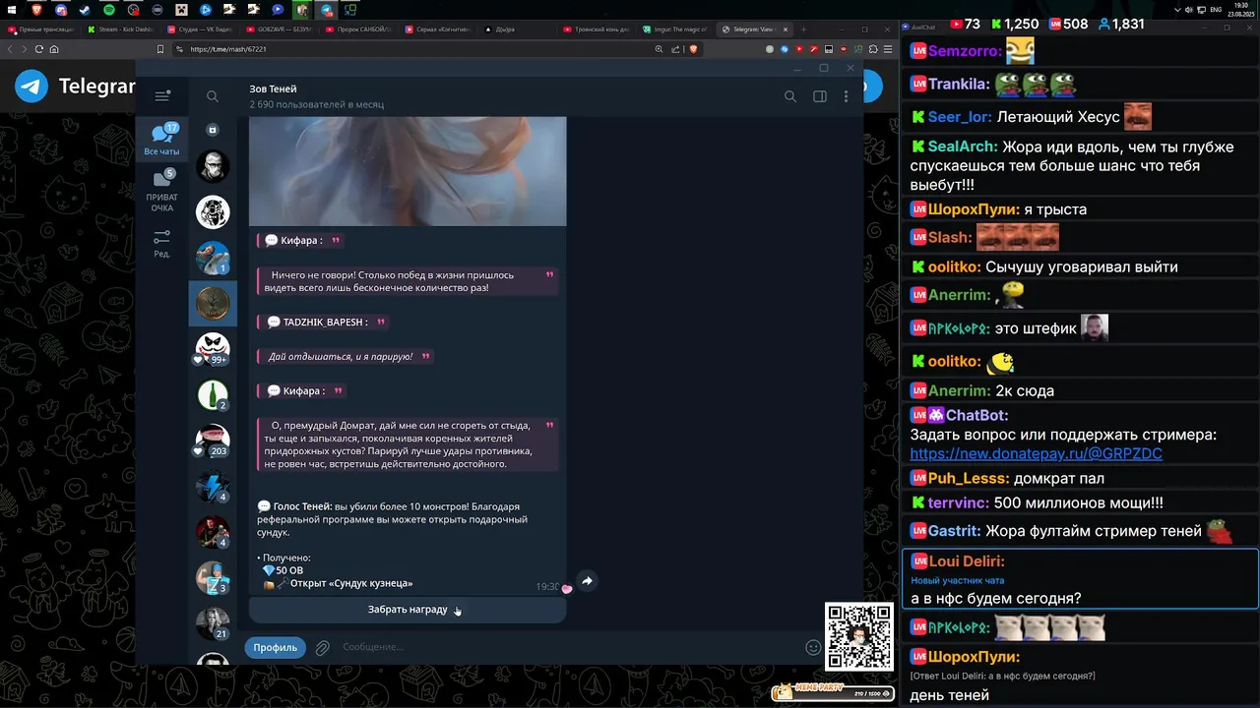Bookmark this page with the bookmark icon
The image size is (1260, 708).
point(160,49)
